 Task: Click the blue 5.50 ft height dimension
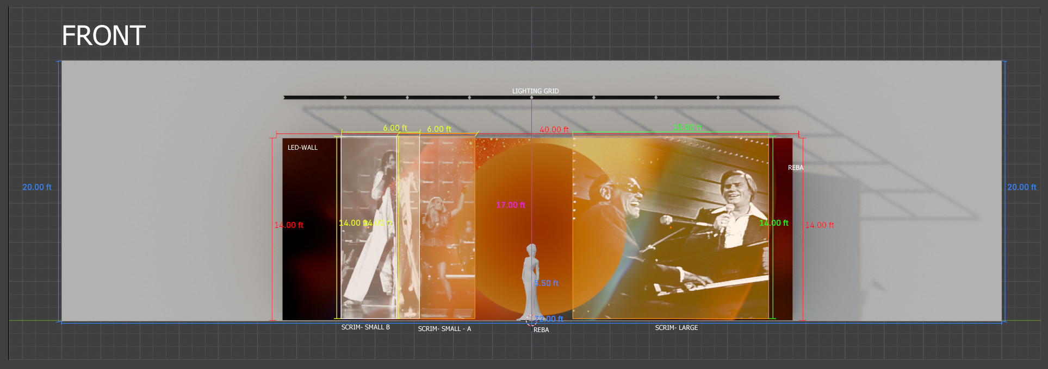tap(546, 283)
